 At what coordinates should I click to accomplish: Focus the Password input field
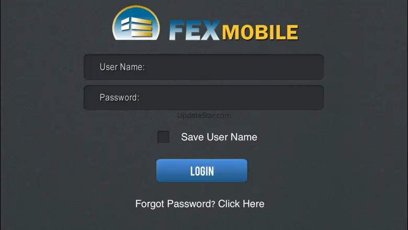204,97
